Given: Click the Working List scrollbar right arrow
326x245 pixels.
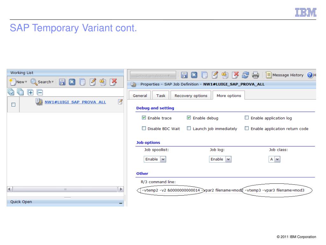Looking at the screenshot, I should click(x=121, y=189).
